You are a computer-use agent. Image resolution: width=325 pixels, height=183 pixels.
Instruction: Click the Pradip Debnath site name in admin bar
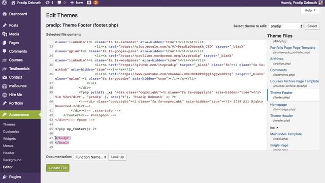tap(29, 3)
